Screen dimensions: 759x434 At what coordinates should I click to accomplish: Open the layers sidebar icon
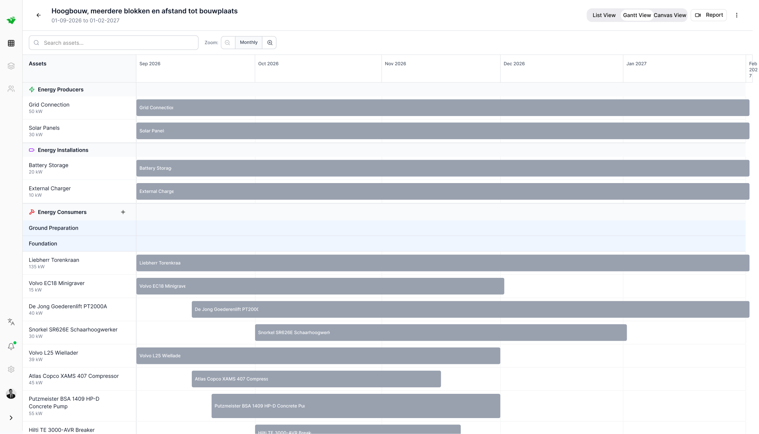[x=11, y=66]
